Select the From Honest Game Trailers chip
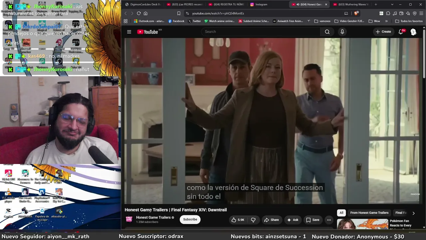This screenshot has height=240, width=426. [369, 213]
